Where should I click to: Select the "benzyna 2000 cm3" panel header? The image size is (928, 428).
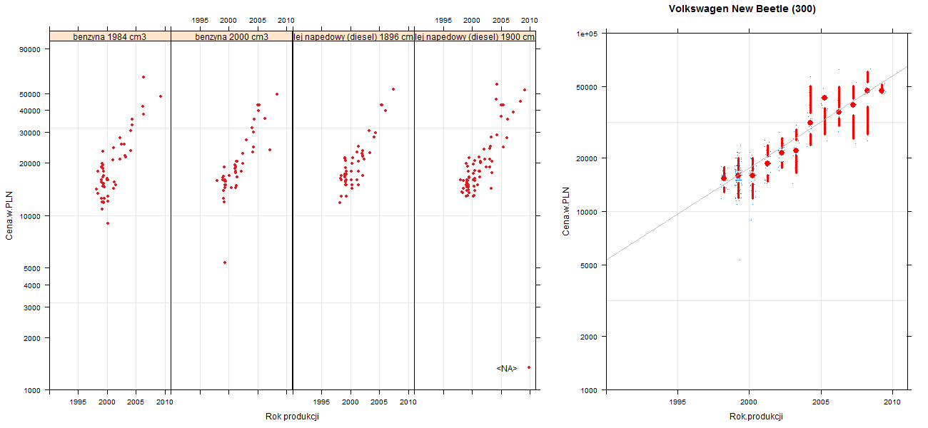232,36
